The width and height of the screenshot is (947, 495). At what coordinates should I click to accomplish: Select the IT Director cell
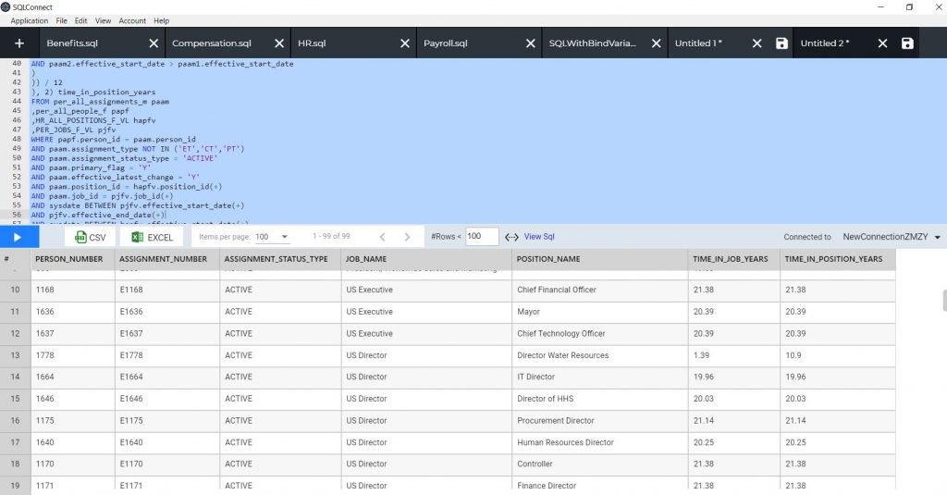(x=599, y=377)
